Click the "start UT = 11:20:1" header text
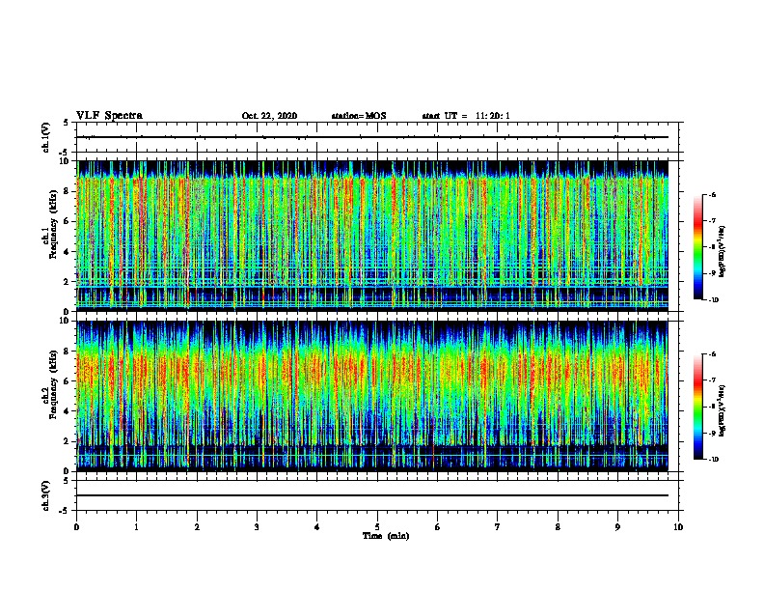This screenshot has width=764, height=591. pos(466,116)
